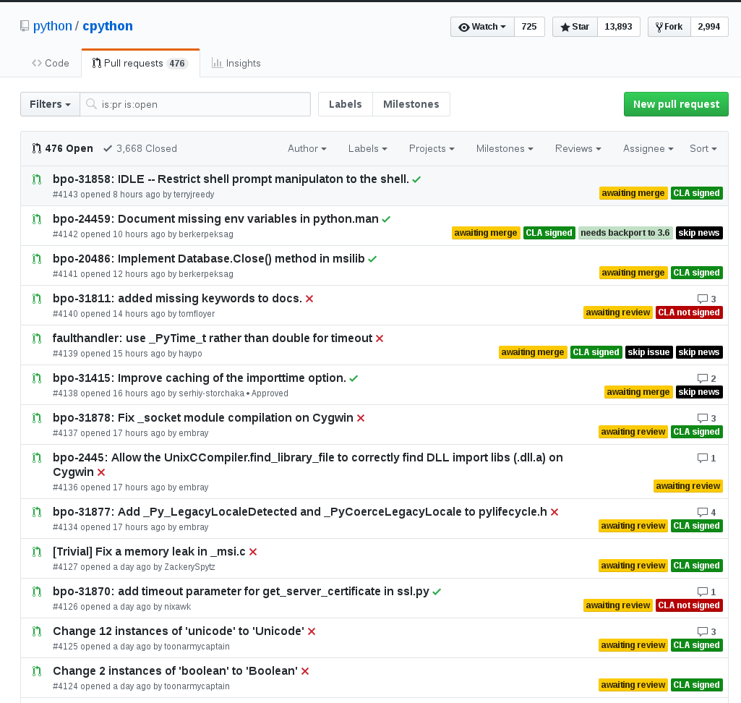Open the python organization link
This screenshot has height=703, width=741.
pos(53,26)
